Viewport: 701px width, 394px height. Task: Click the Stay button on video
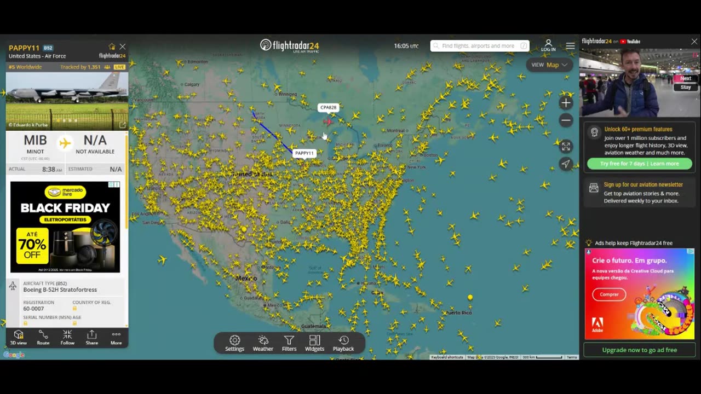686,87
